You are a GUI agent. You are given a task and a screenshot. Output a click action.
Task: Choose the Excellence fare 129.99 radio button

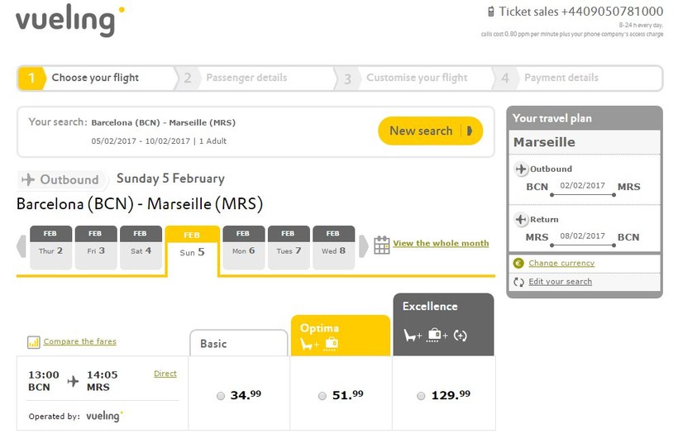click(x=422, y=396)
